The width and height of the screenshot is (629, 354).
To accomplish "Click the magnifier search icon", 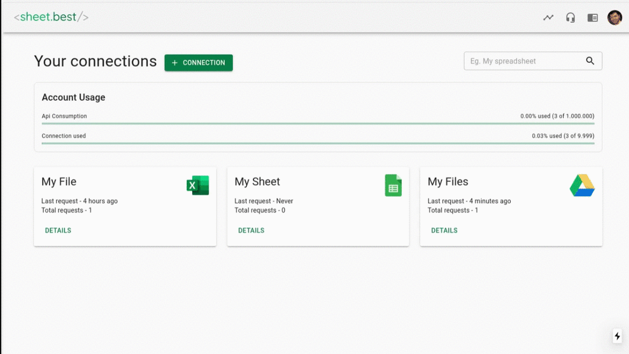I will 590,61.
